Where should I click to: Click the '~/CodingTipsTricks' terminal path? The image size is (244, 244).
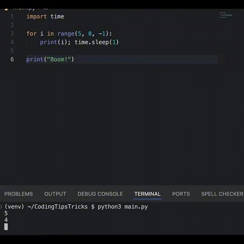(57, 206)
